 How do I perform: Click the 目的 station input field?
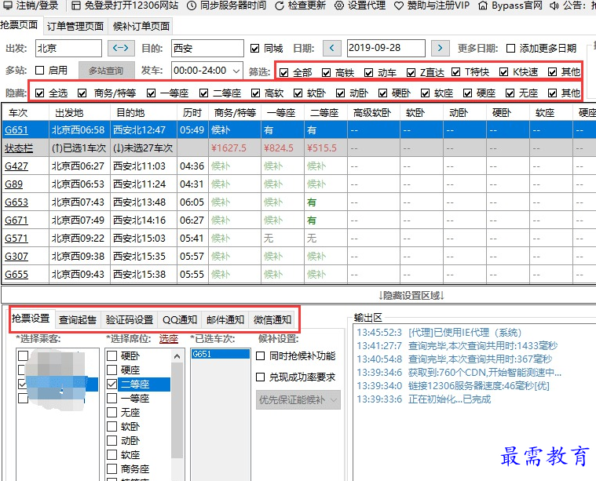(207, 48)
